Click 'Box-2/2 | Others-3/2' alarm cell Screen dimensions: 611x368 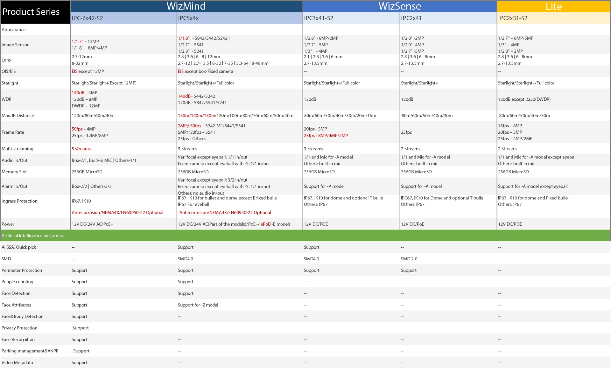click(x=92, y=186)
